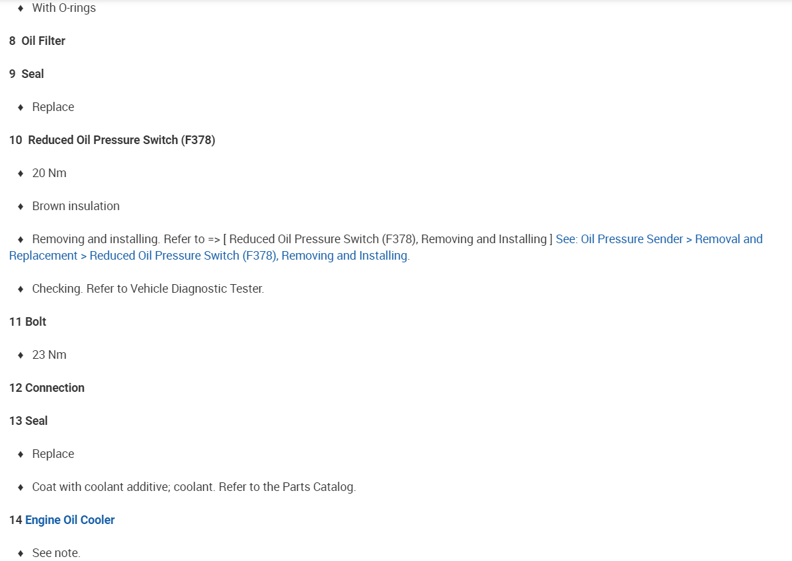
Task: Click the '20 Nm' torque text
Action: click(49, 173)
